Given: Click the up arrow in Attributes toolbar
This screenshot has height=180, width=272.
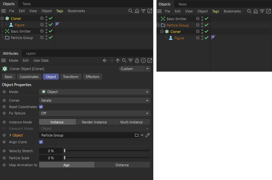Looking at the screenshot, I should pyautogui.click(x=118, y=60).
